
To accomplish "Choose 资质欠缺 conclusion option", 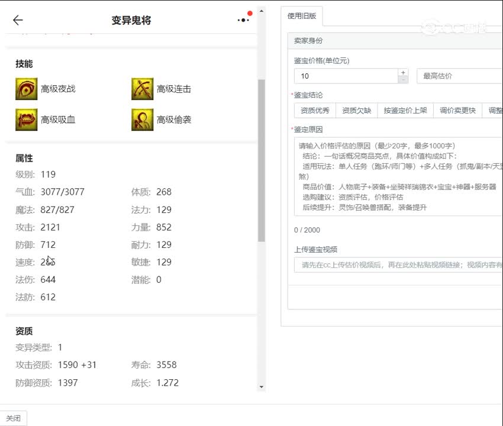I will click(x=356, y=111).
